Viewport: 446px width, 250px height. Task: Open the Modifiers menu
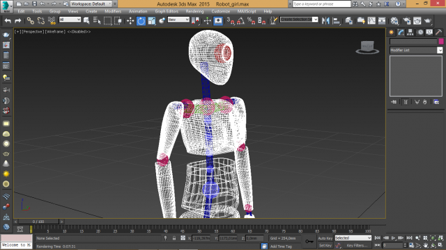[x=113, y=11]
